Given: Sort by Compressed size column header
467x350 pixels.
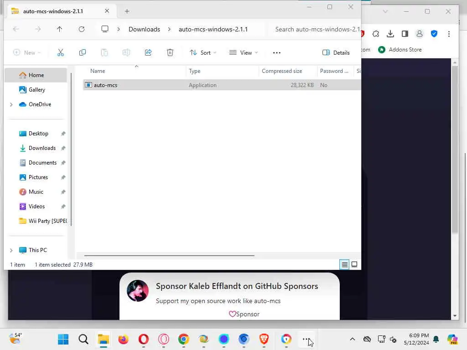Looking at the screenshot, I should point(282,71).
